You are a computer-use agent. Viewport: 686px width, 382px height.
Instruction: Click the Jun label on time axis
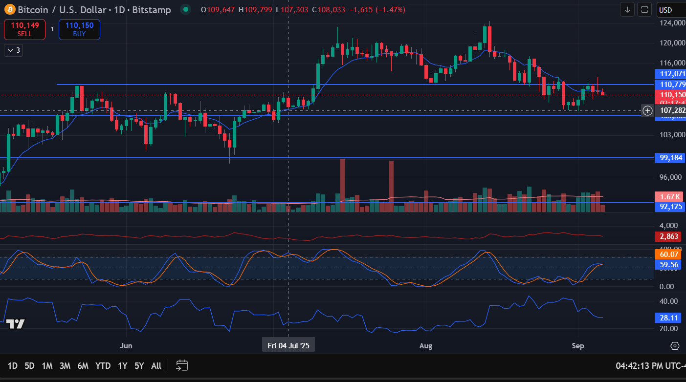pos(126,346)
